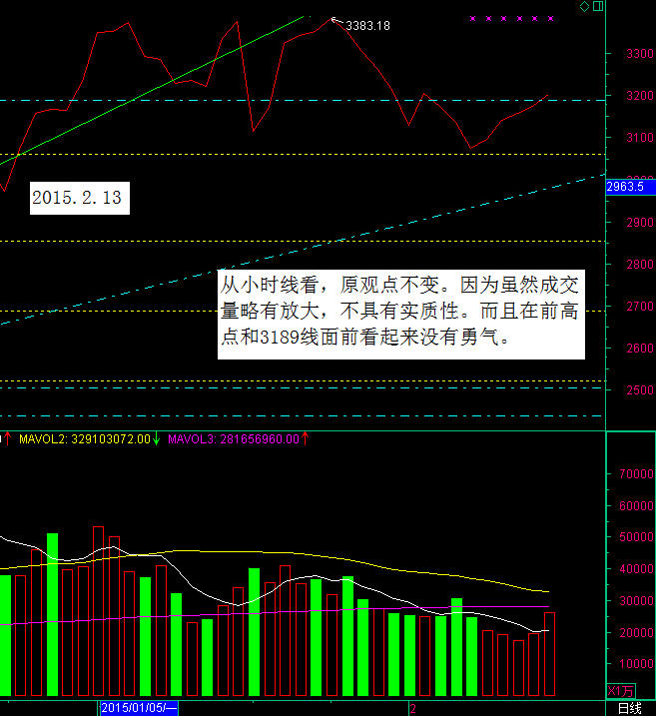Click the red up arrow before MAVOL2
Viewport: 656px width, 716px height.
pyautogui.click(x=6, y=438)
